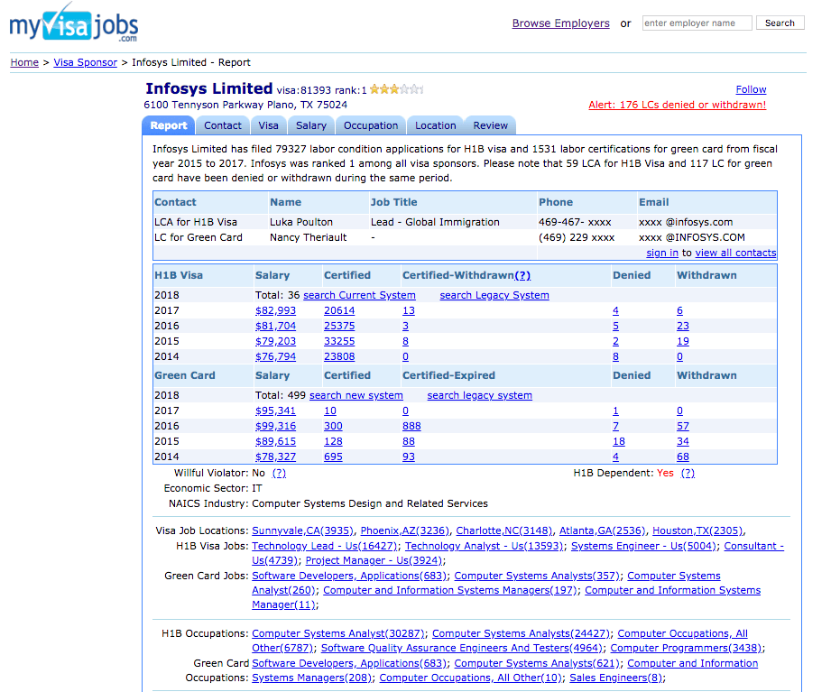
Task: Focus the employer name search field
Action: (697, 23)
